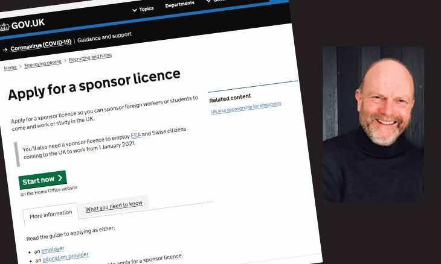This screenshot has width=441, height=264.
Task: Click the GOV.UK crown logo icon
Action: [x=4, y=27]
